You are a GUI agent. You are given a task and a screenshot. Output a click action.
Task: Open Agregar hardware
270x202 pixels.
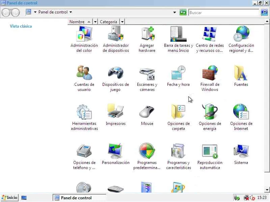(147, 39)
